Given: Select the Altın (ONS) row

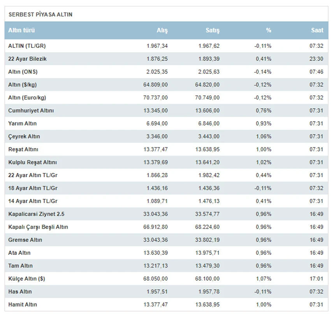Looking at the screenshot, I should click(23, 72).
